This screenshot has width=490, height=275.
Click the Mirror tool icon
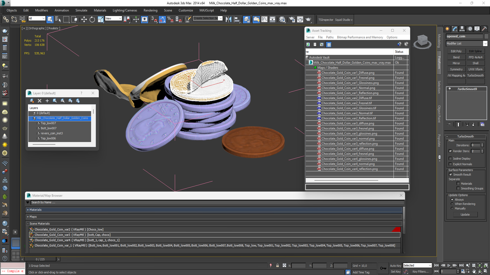coord(228,19)
